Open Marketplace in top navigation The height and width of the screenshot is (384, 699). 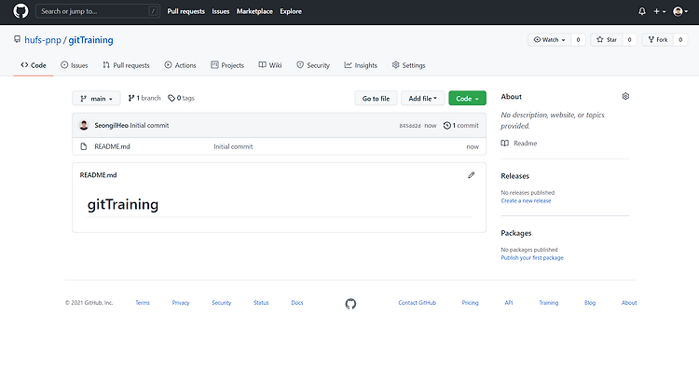254,11
